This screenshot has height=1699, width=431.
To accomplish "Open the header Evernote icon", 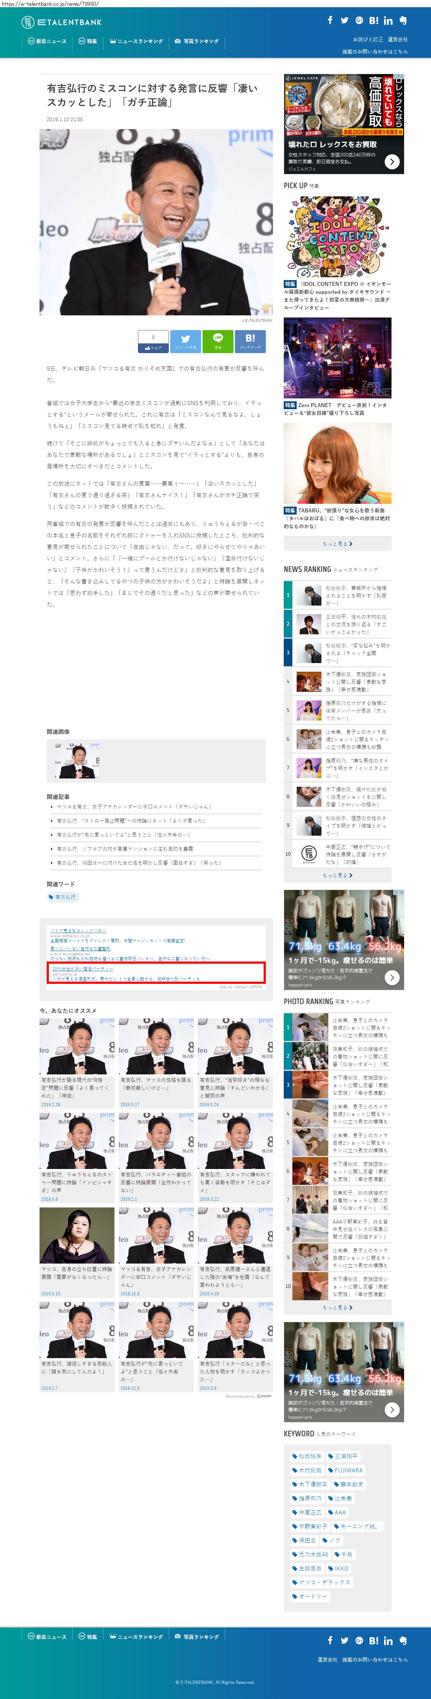I will coord(403,20).
